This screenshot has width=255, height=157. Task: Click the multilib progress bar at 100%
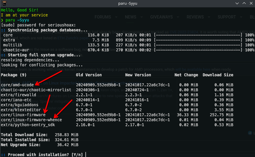(198, 45)
